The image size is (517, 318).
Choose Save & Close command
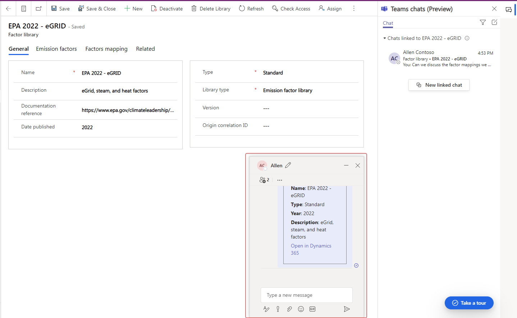coord(97,9)
